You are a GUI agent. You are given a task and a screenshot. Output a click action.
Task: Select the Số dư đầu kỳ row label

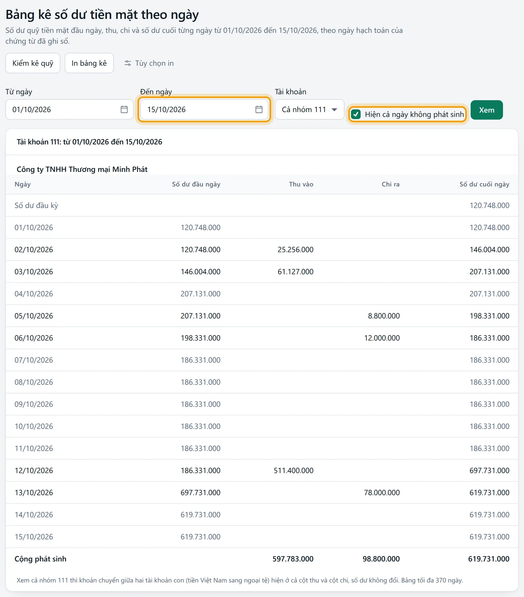click(36, 206)
